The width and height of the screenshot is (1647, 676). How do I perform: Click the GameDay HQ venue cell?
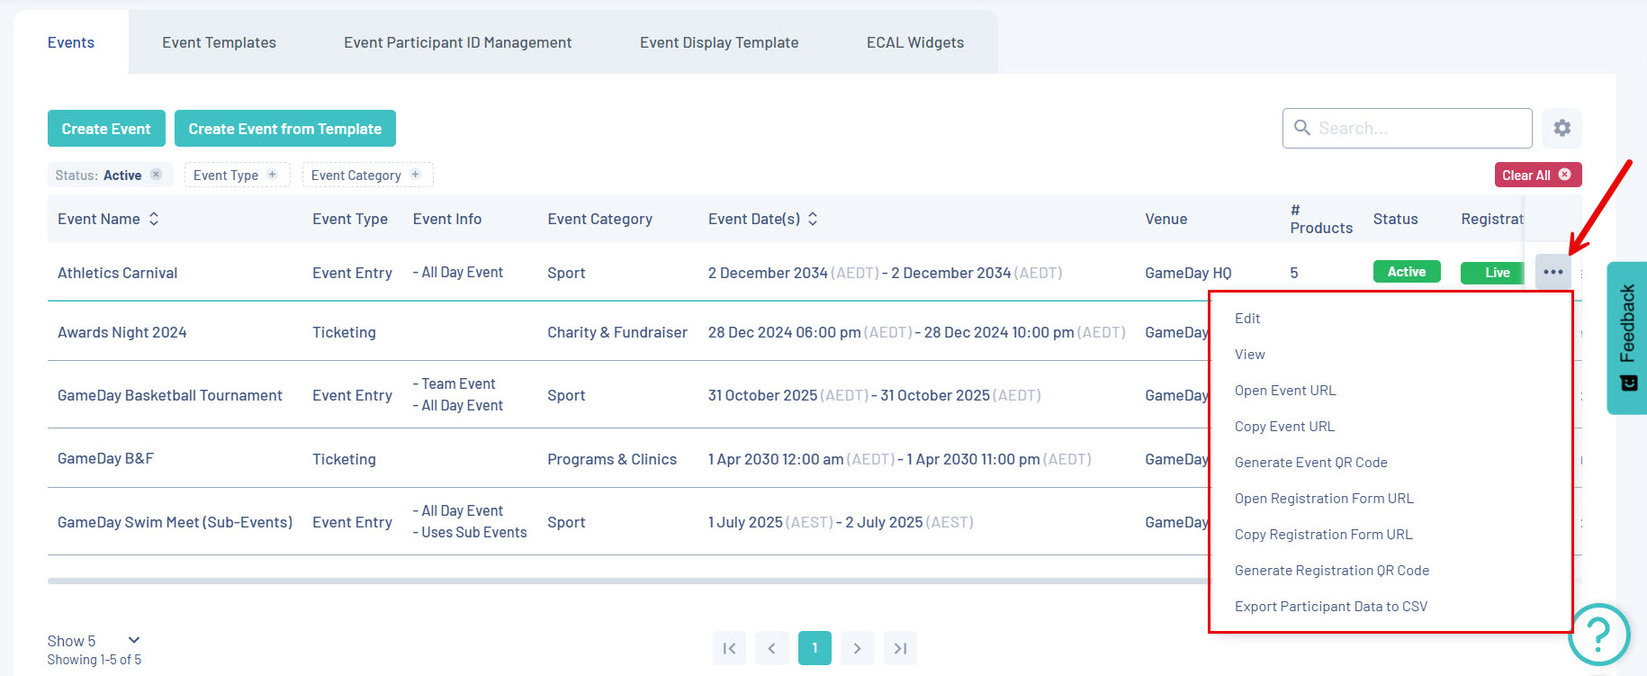coord(1188,273)
